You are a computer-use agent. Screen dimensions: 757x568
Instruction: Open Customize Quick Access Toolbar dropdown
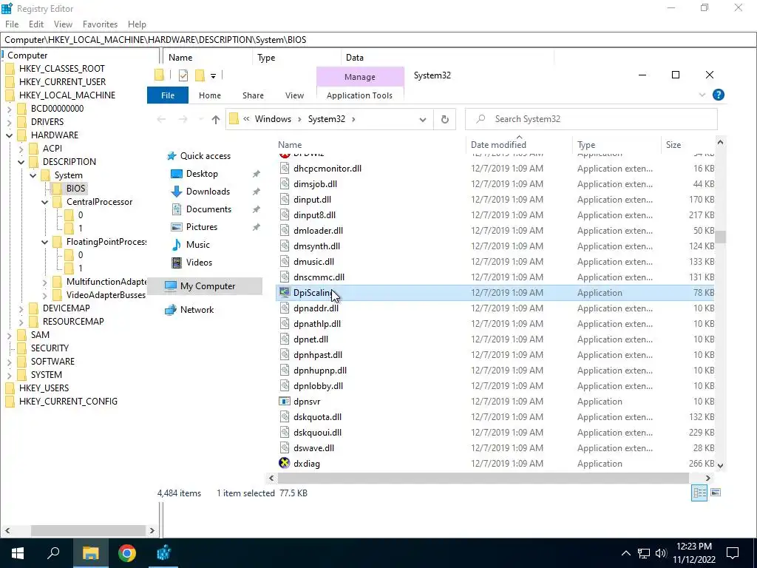click(213, 76)
